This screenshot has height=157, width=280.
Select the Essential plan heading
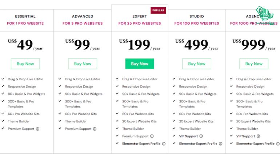click(x=25, y=16)
